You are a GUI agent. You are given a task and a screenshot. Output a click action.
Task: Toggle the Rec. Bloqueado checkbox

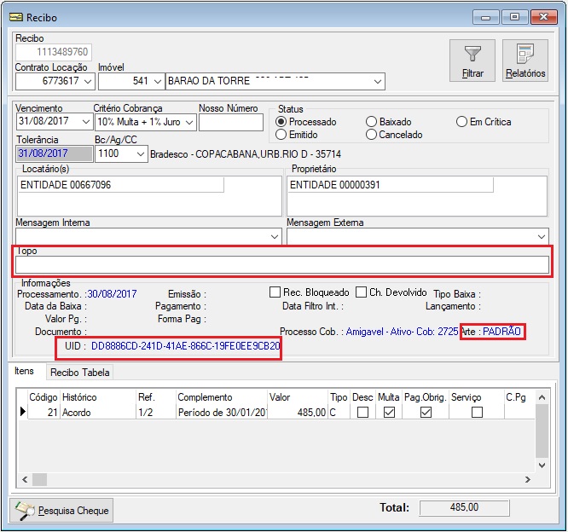pos(275,292)
